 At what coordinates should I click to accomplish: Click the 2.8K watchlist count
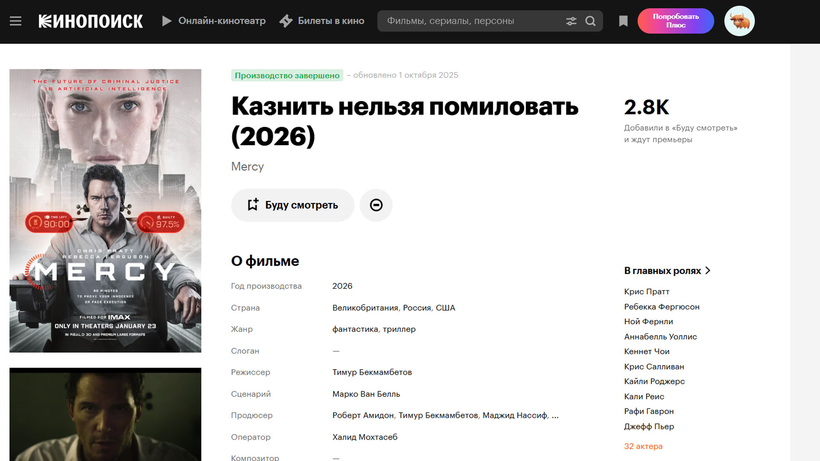coord(647,107)
